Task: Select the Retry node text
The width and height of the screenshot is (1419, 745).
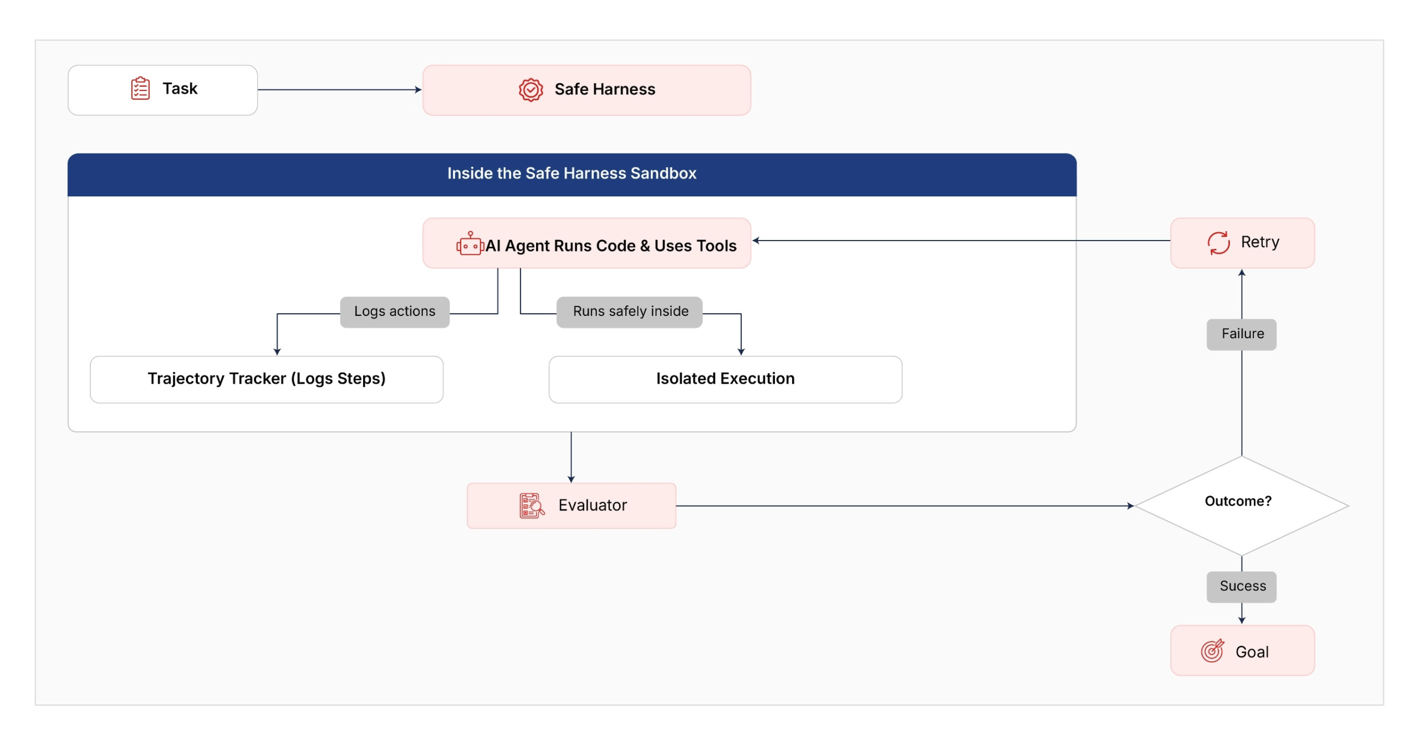Action: (x=1260, y=242)
